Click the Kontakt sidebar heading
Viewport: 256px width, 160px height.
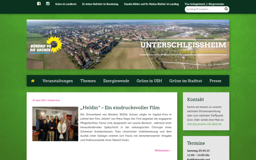click(x=195, y=99)
